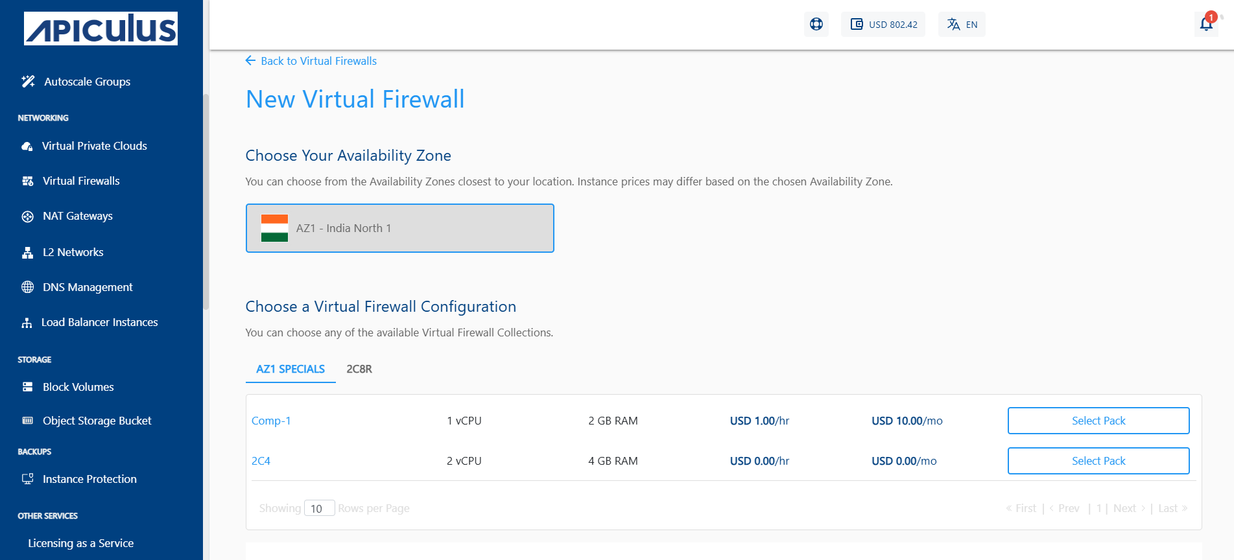Switch to the AZ1 SPECIALS tab
This screenshot has width=1234, height=560.
click(290, 369)
